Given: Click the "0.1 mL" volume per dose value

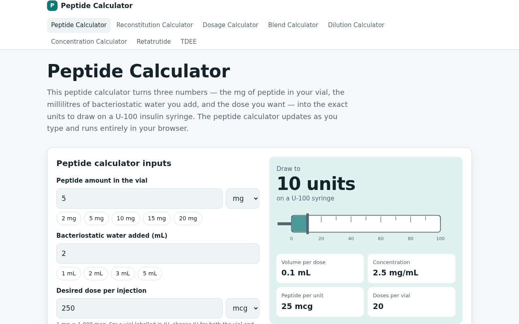Looking at the screenshot, I should coord(296,273).
